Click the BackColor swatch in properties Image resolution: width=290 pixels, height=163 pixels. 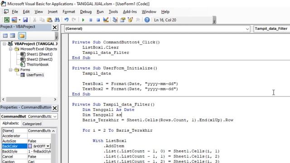30,146
